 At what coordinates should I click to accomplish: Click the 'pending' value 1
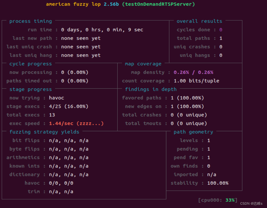209,149
